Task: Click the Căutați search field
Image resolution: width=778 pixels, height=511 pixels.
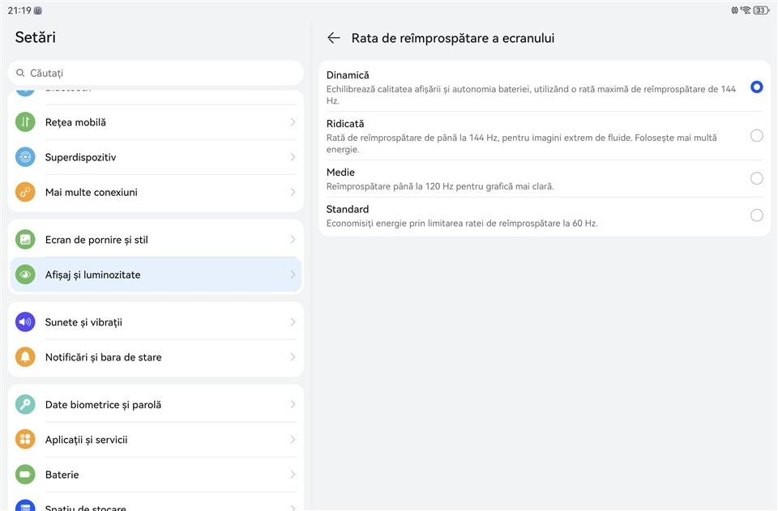Action: [156, 73]
